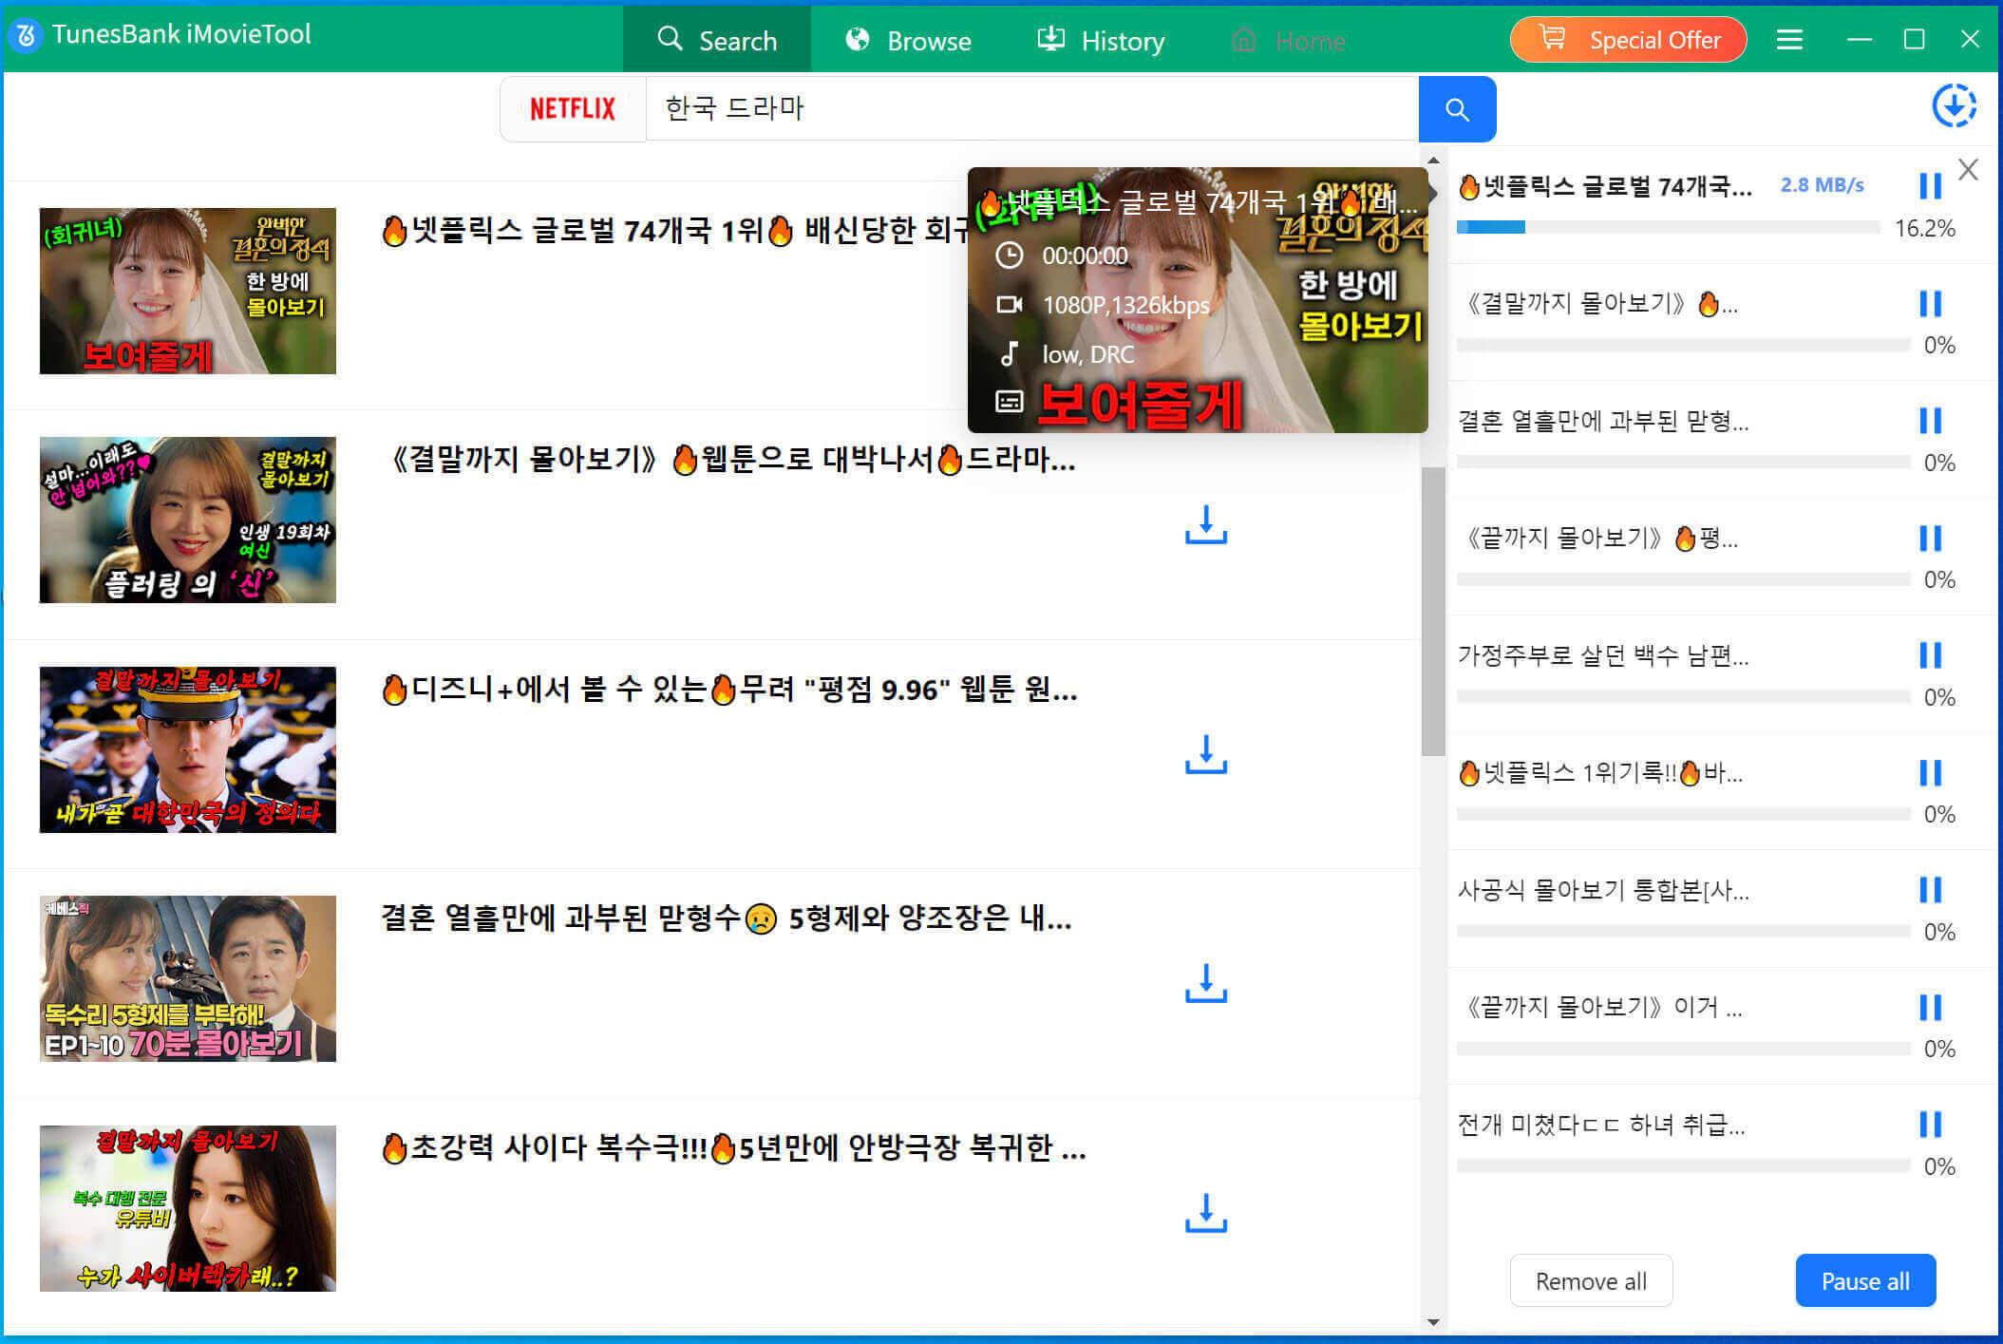This screenshot has height=1344, width=2003.
Task: Pause the 가정주부로 살던 백수 남편 download
Action: 1930,655
